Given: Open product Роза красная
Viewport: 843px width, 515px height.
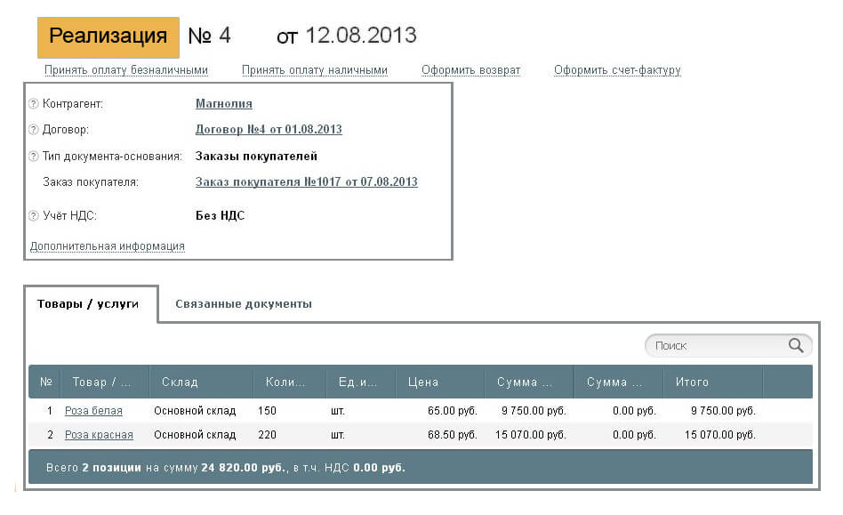Looking at the screenshot, I should pos(99,435).
